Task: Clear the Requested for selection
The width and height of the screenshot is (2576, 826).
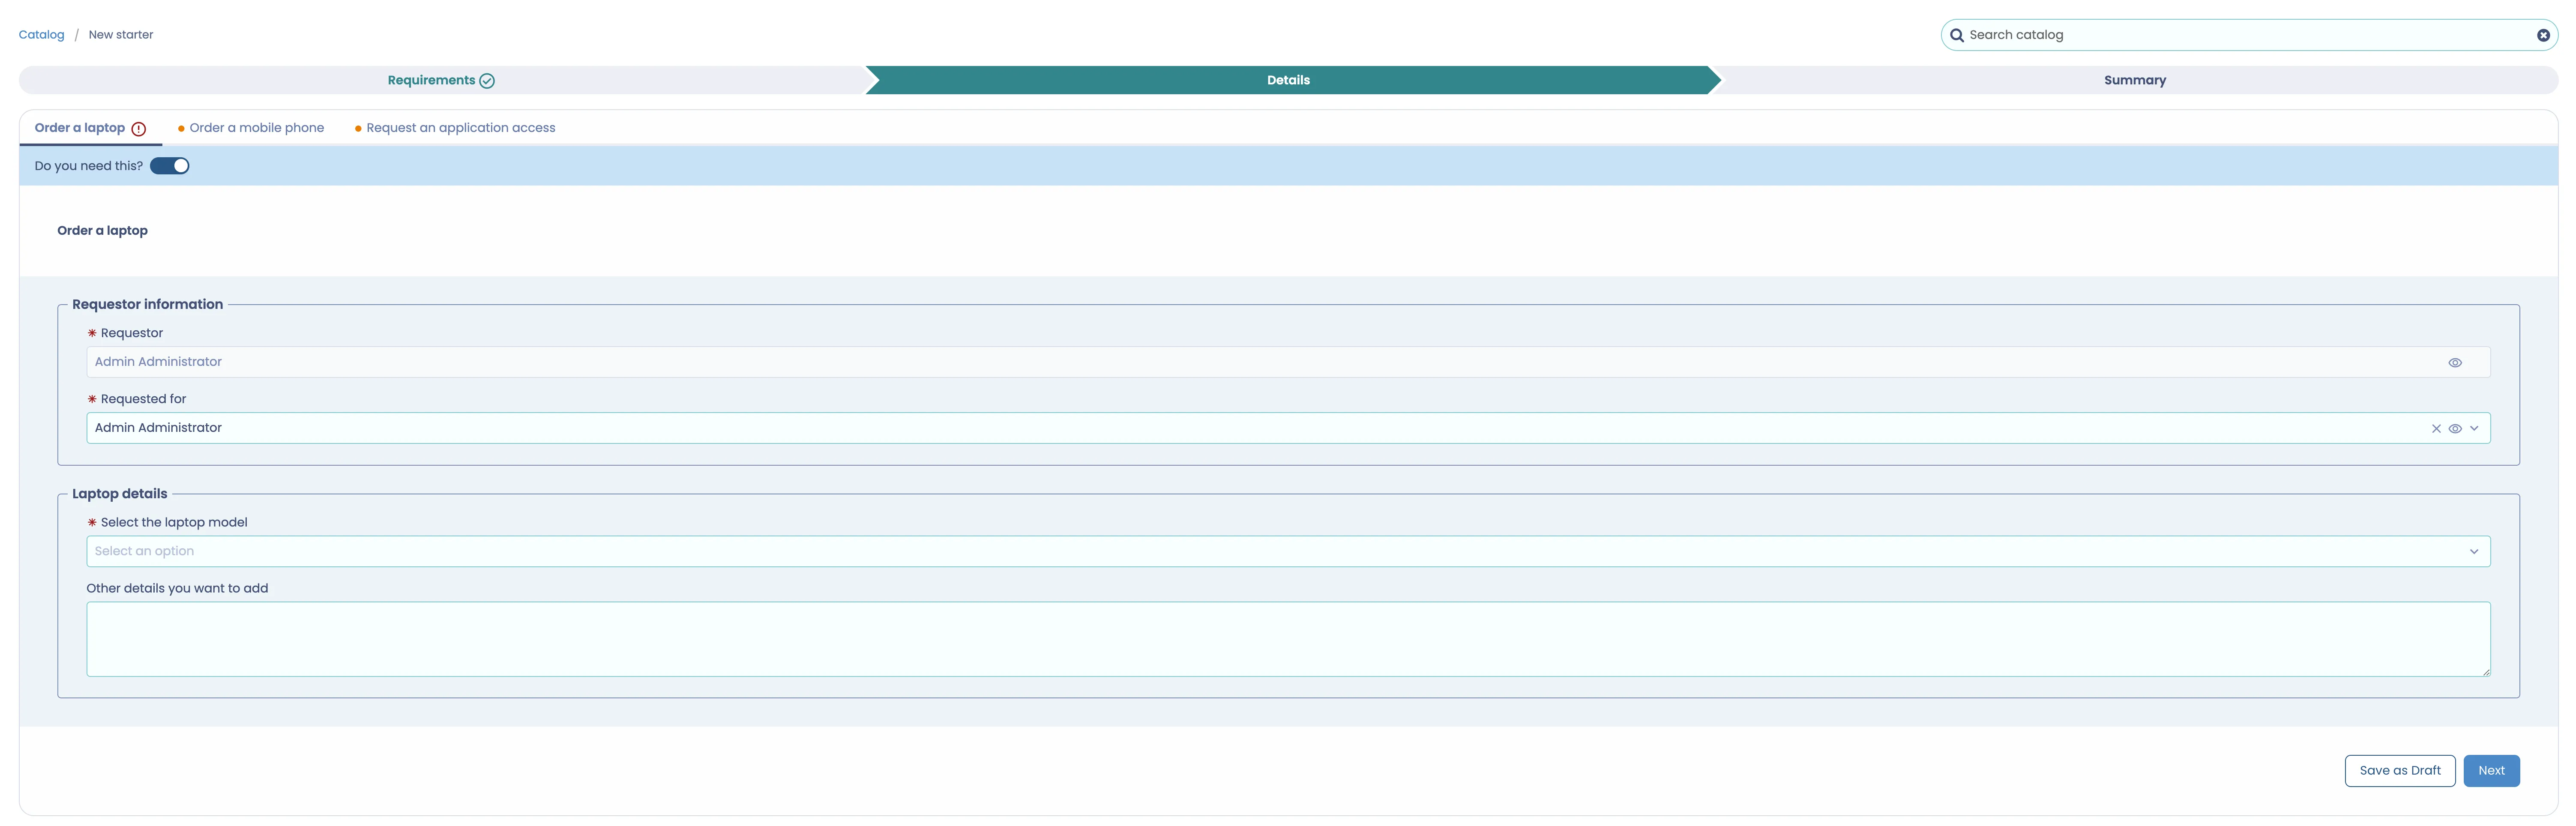Action: click(x=2436, y=429)
